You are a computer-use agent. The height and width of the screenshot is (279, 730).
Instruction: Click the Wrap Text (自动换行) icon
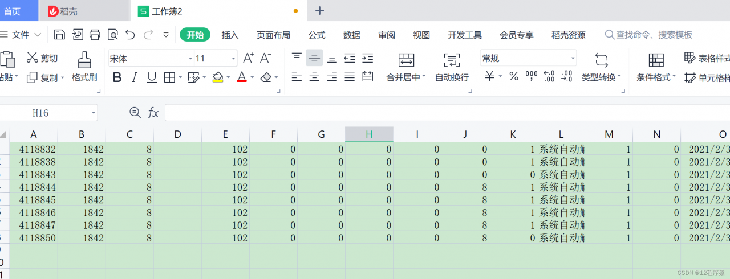point(452,59)
